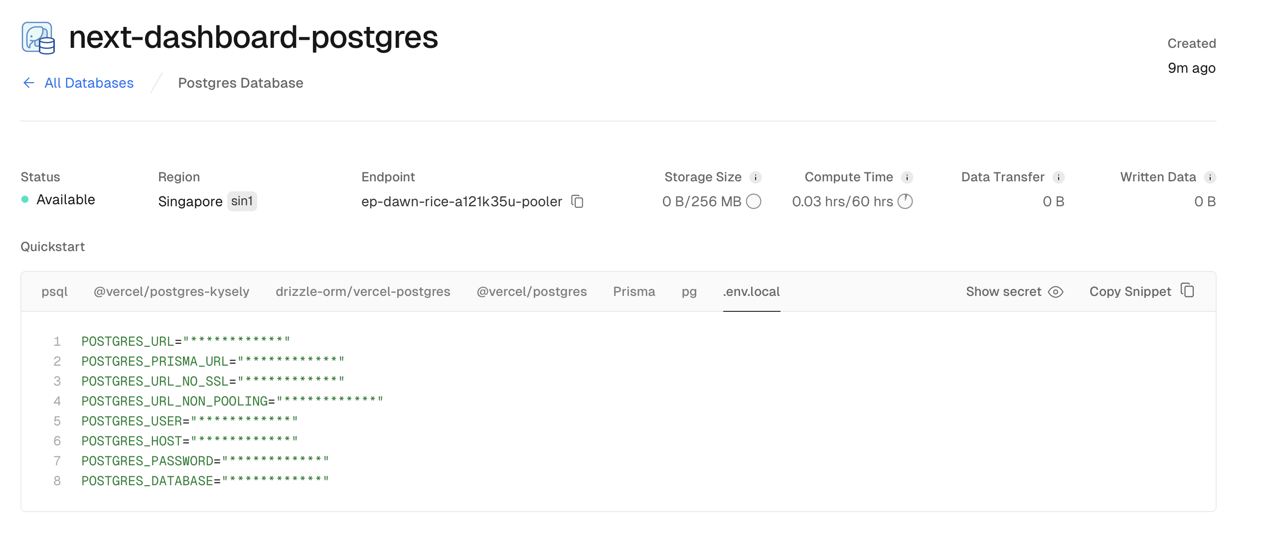This screenshot has height=547, width=1261.
Task: Switch to the psql tab
Action: [54, 292]
